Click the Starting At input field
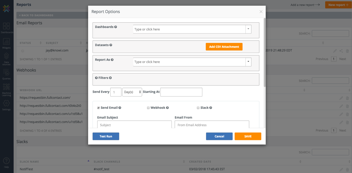Image resolution: width=352 pixels, height=173 pixels. click(181, 92)
